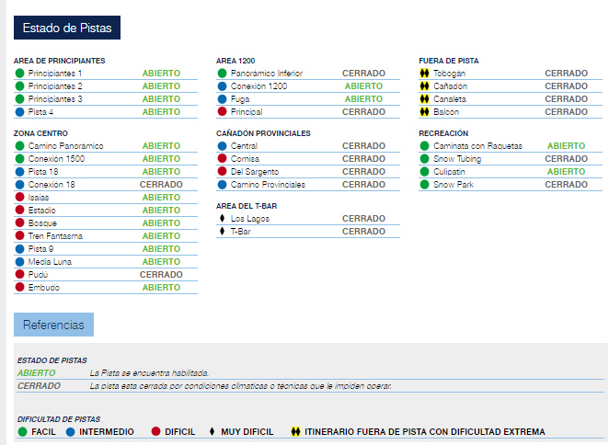This screenshot has height=445, width=609.
Task: Click the red difficulty icon beside Isaias
Action: point(19,197)
